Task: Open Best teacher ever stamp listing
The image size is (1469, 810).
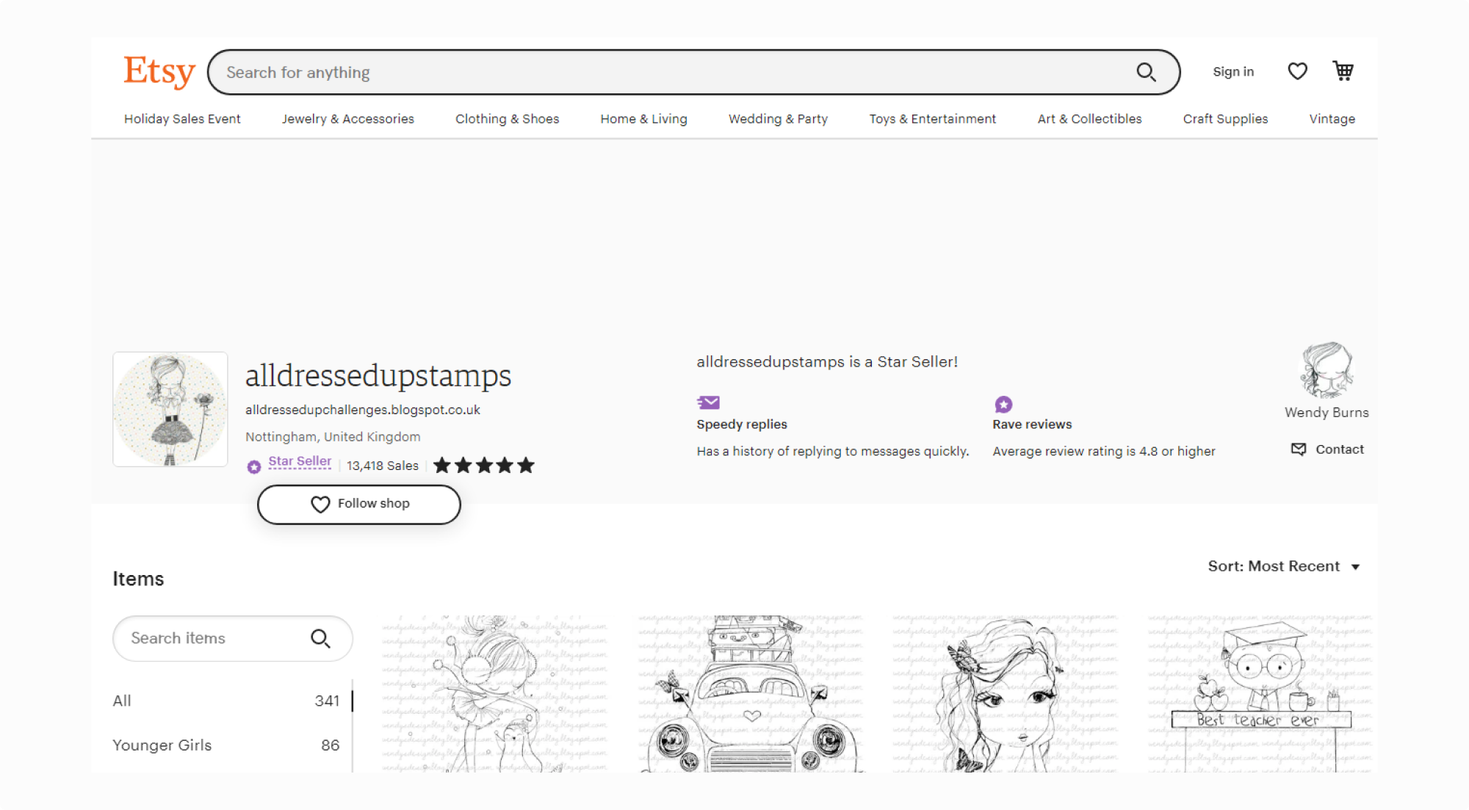Action: pyautogui.click(x=1260, y=693)
